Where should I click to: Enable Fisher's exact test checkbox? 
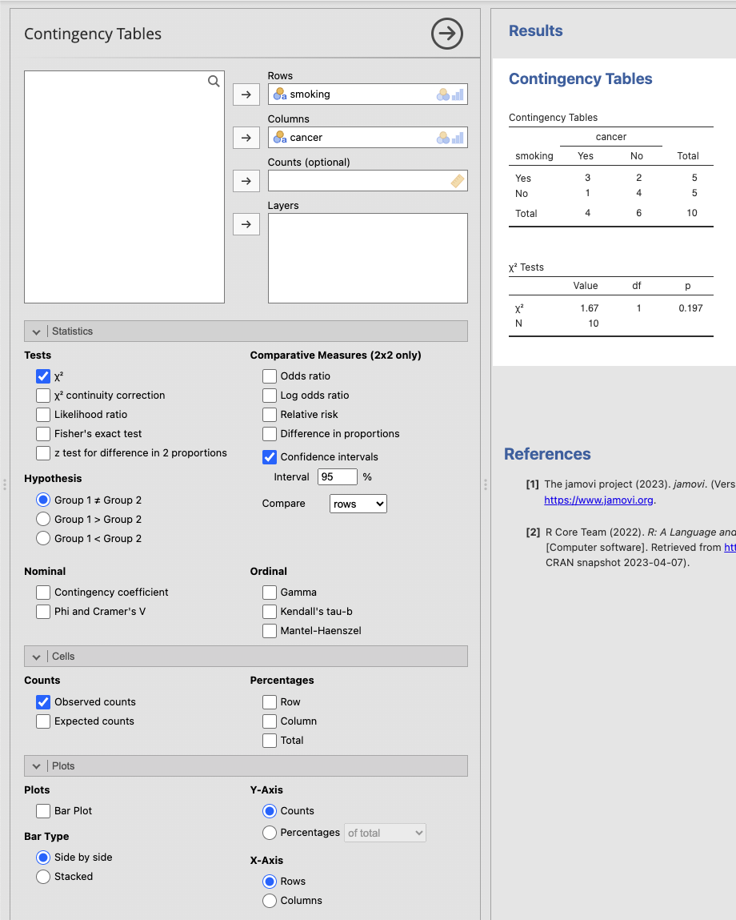[43, 434]
